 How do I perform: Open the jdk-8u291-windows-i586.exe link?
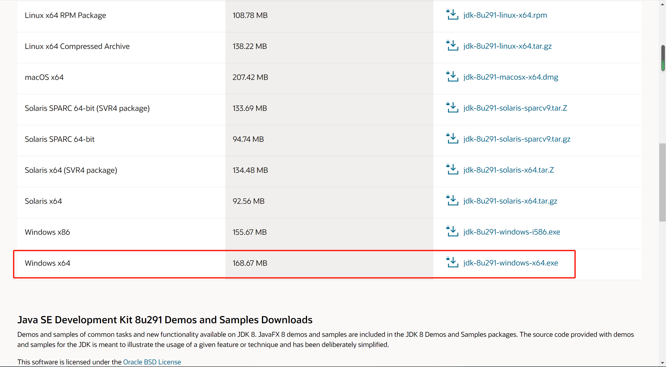point(511,232)
